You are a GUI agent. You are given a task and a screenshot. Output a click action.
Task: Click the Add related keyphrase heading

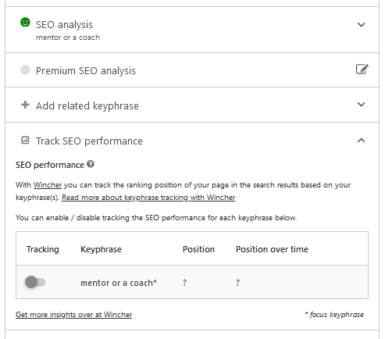point(87,106)
